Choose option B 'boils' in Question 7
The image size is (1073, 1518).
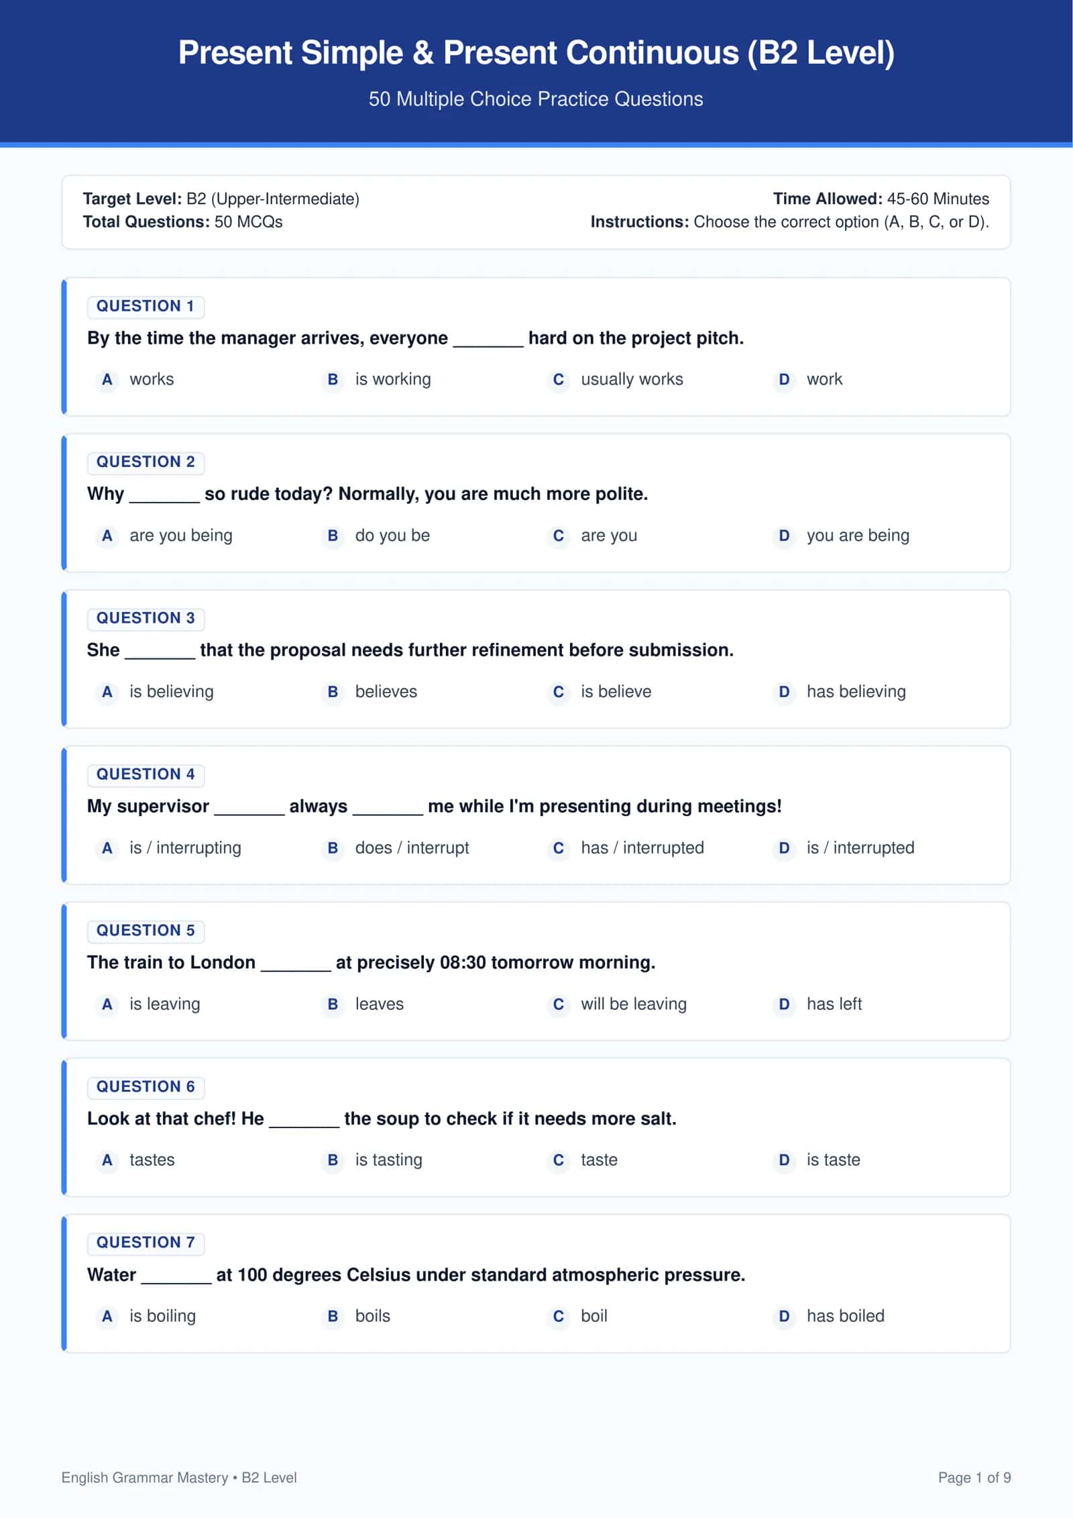357,1317
